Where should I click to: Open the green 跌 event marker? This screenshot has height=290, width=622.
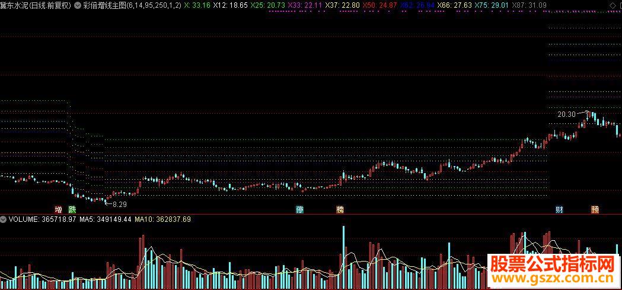click(x=72, y=209)
